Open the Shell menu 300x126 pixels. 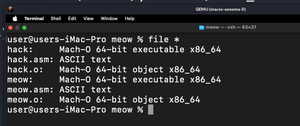click(x=56, y=18)
